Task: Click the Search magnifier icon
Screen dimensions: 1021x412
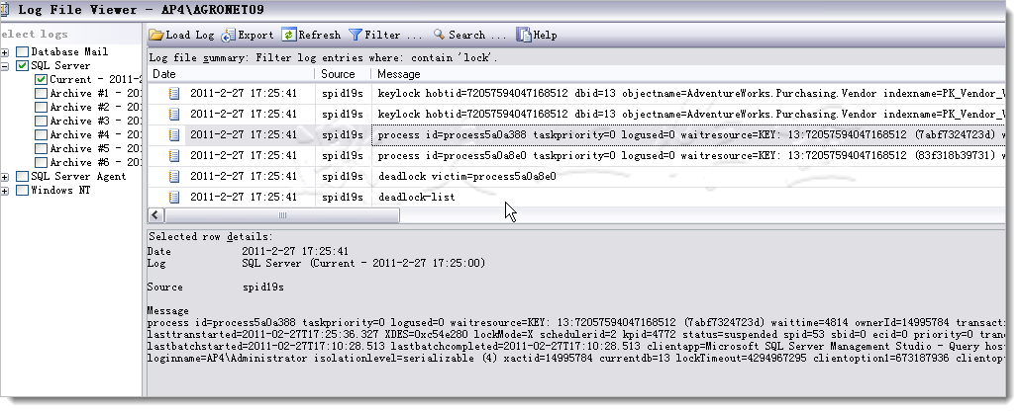Action: [439, 36]
